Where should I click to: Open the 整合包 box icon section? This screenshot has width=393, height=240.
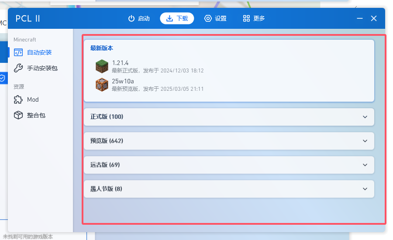(18, 115)
